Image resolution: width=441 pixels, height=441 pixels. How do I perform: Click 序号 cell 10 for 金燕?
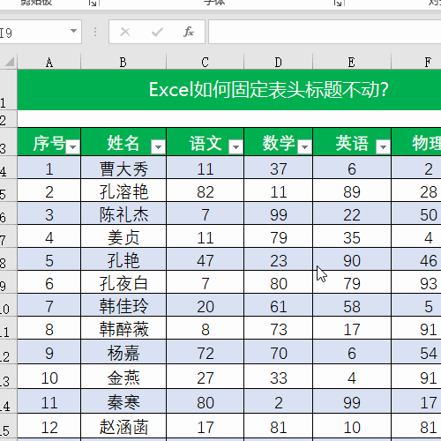click(x=49, y=377)
